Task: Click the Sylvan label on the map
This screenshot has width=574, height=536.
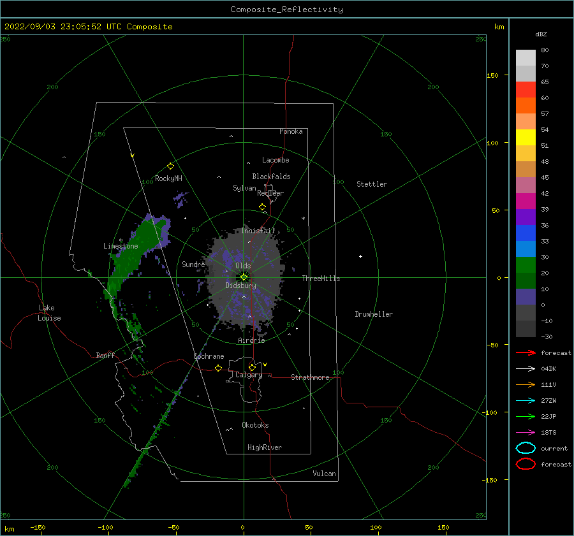Action: [244, 188]
